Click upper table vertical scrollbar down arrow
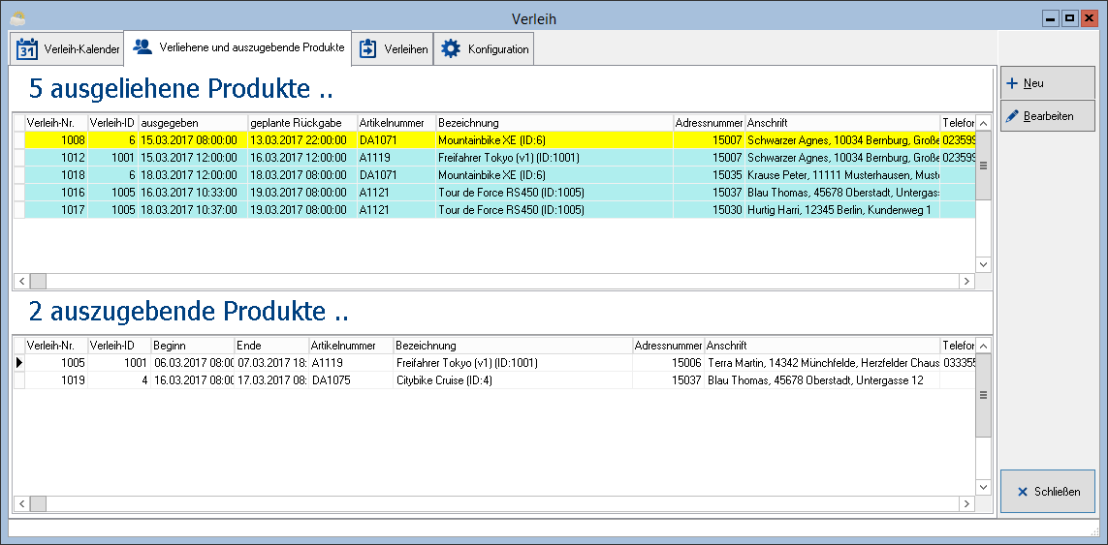The height and width of the screenshot is (545, 1108). coord(984,263)
